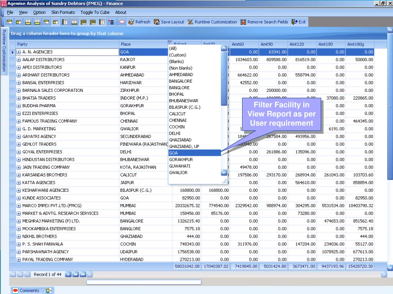
Task: Click the 58031042.08 total in footer
Action: click(187, 266)
